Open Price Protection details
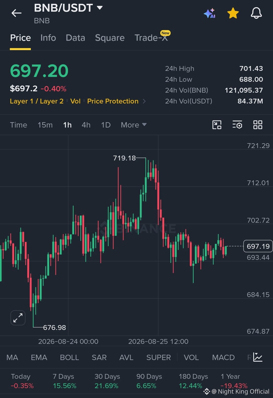Image resolution: width=273 pixels, height=398 pixels. tap(113, 101)
